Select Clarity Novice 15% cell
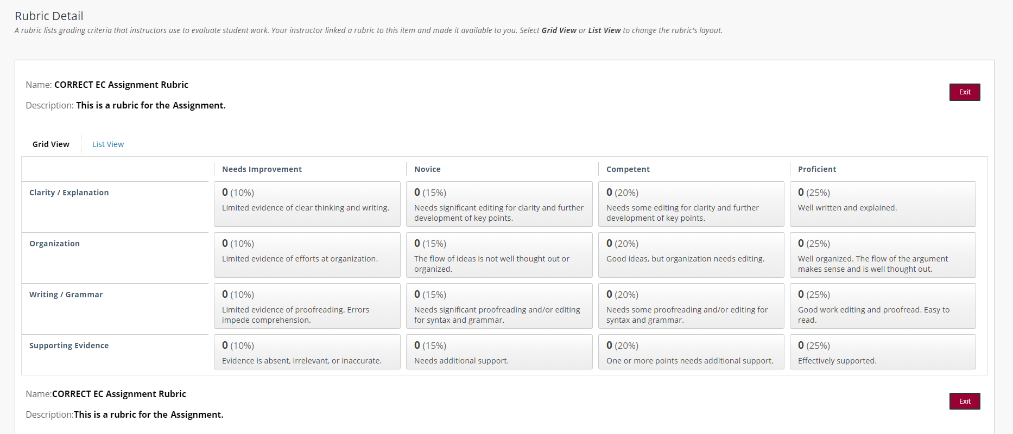This screenshot has height=434, width=1013. 499,204
